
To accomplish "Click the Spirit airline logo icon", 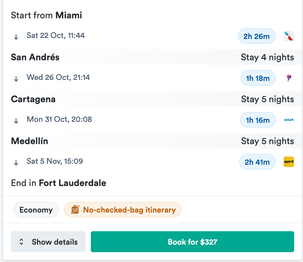I will click(289, 162).
